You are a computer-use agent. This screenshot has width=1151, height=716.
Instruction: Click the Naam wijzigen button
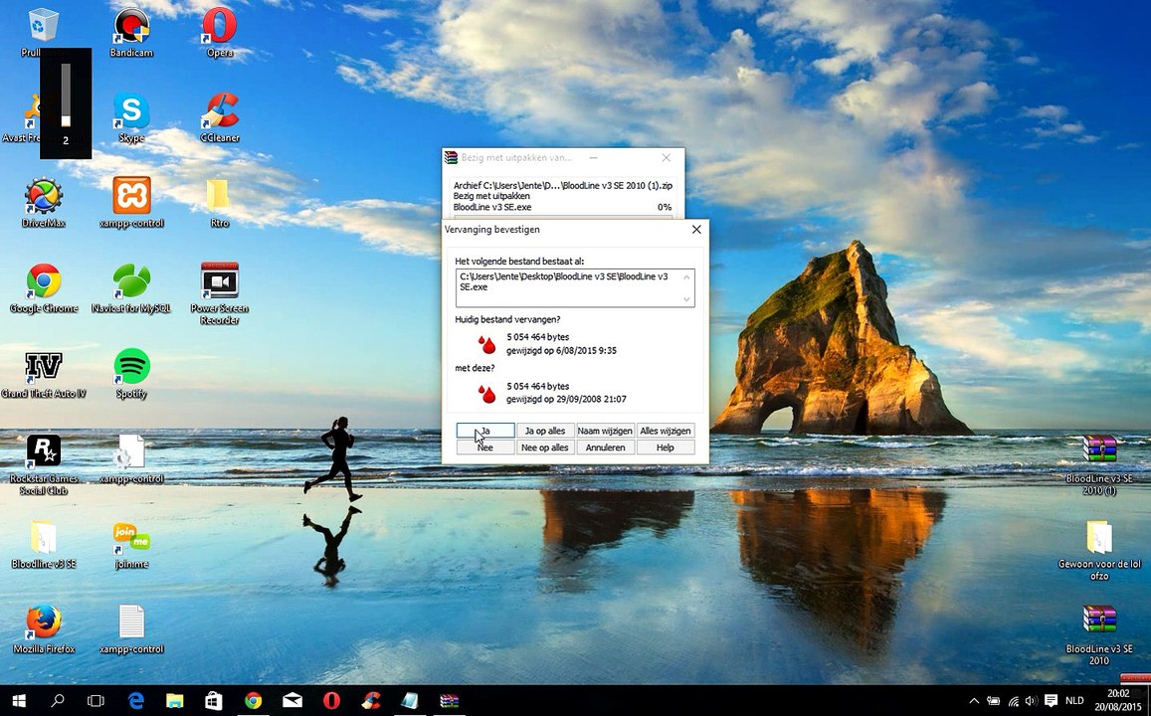605,431
